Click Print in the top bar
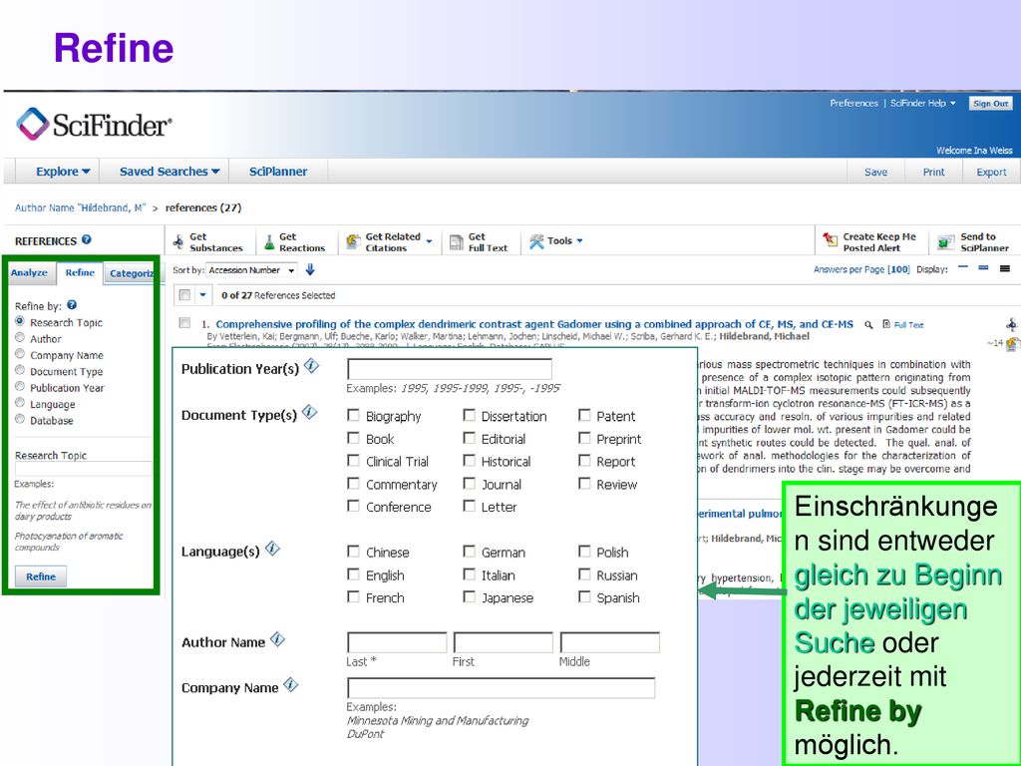1021x766 pixels. (933, 172)
